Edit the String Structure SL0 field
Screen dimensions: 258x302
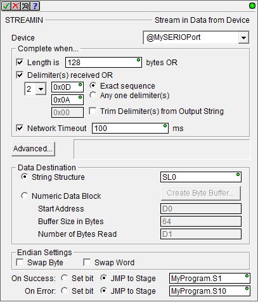(x=201, y=177)
